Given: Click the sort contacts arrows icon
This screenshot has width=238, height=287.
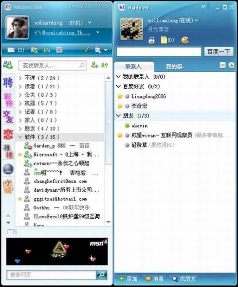Looking at the screenshot, I should coord(105,65).
